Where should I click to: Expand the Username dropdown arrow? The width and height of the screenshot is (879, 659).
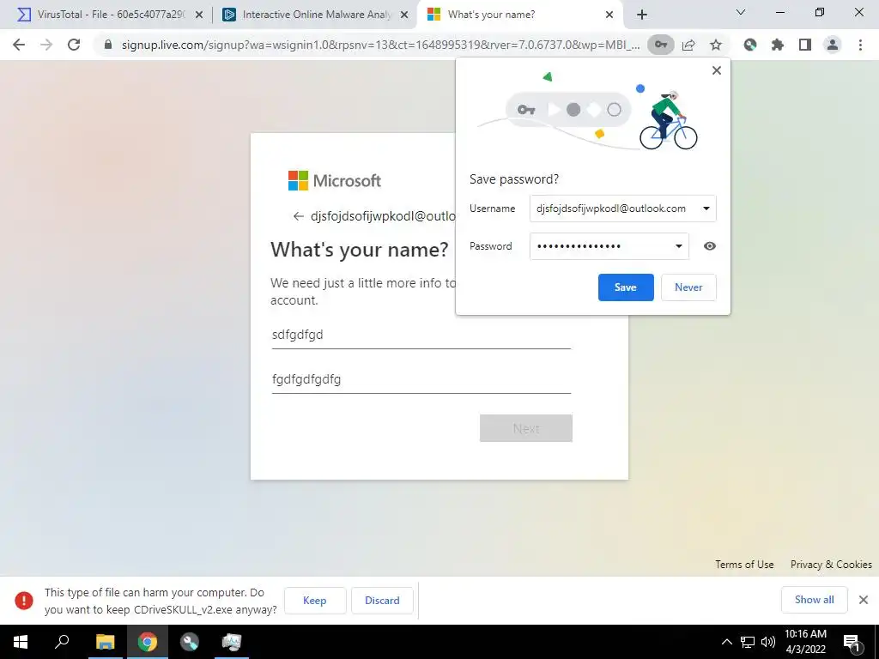coord(706,209)
